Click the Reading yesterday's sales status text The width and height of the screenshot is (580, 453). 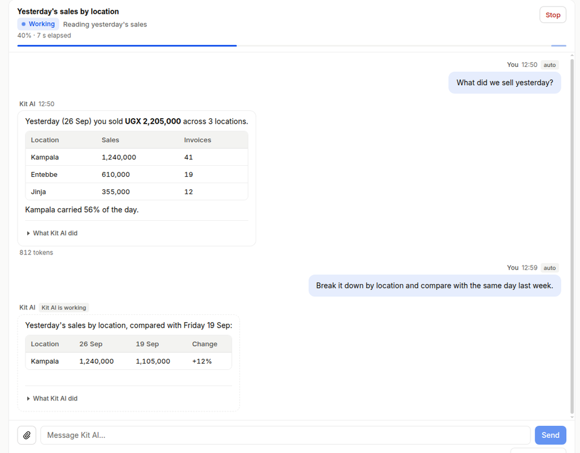click(105, 24)
